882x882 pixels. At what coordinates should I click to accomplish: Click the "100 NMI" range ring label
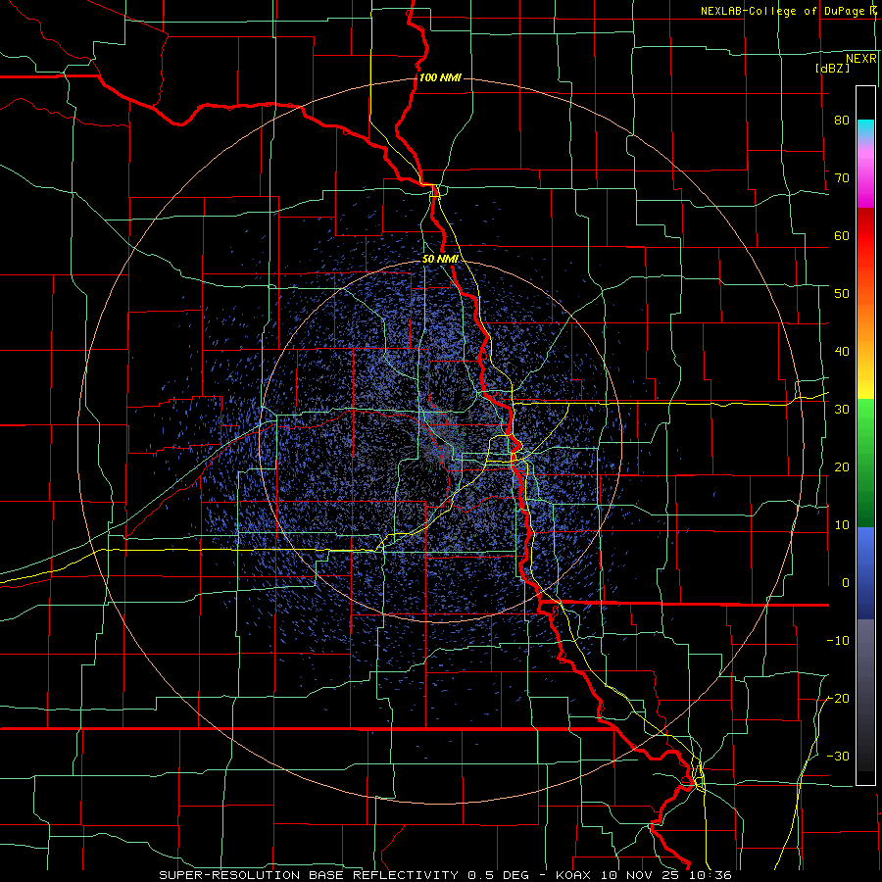pyautogui.click(x=440, y=77)
